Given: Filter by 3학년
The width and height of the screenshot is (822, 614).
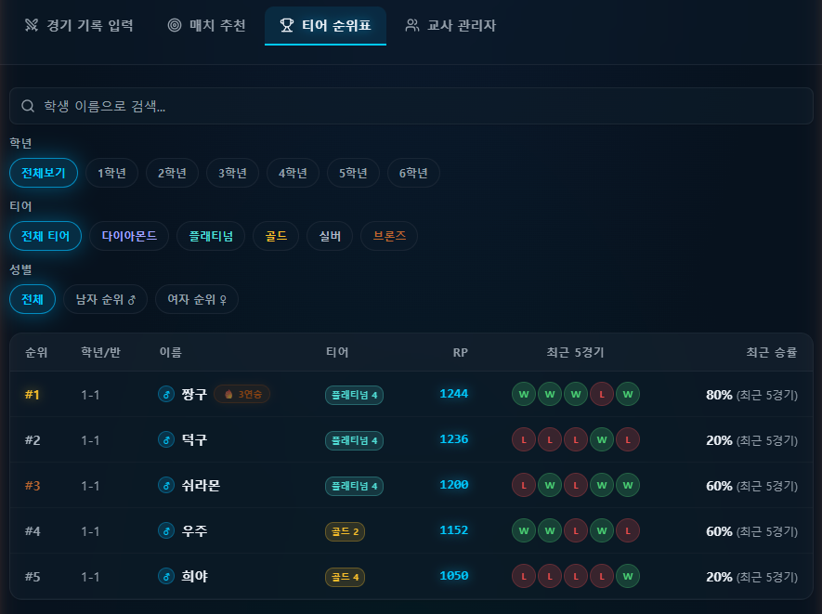Looking at the screenshot, I should tap(232, 173).
